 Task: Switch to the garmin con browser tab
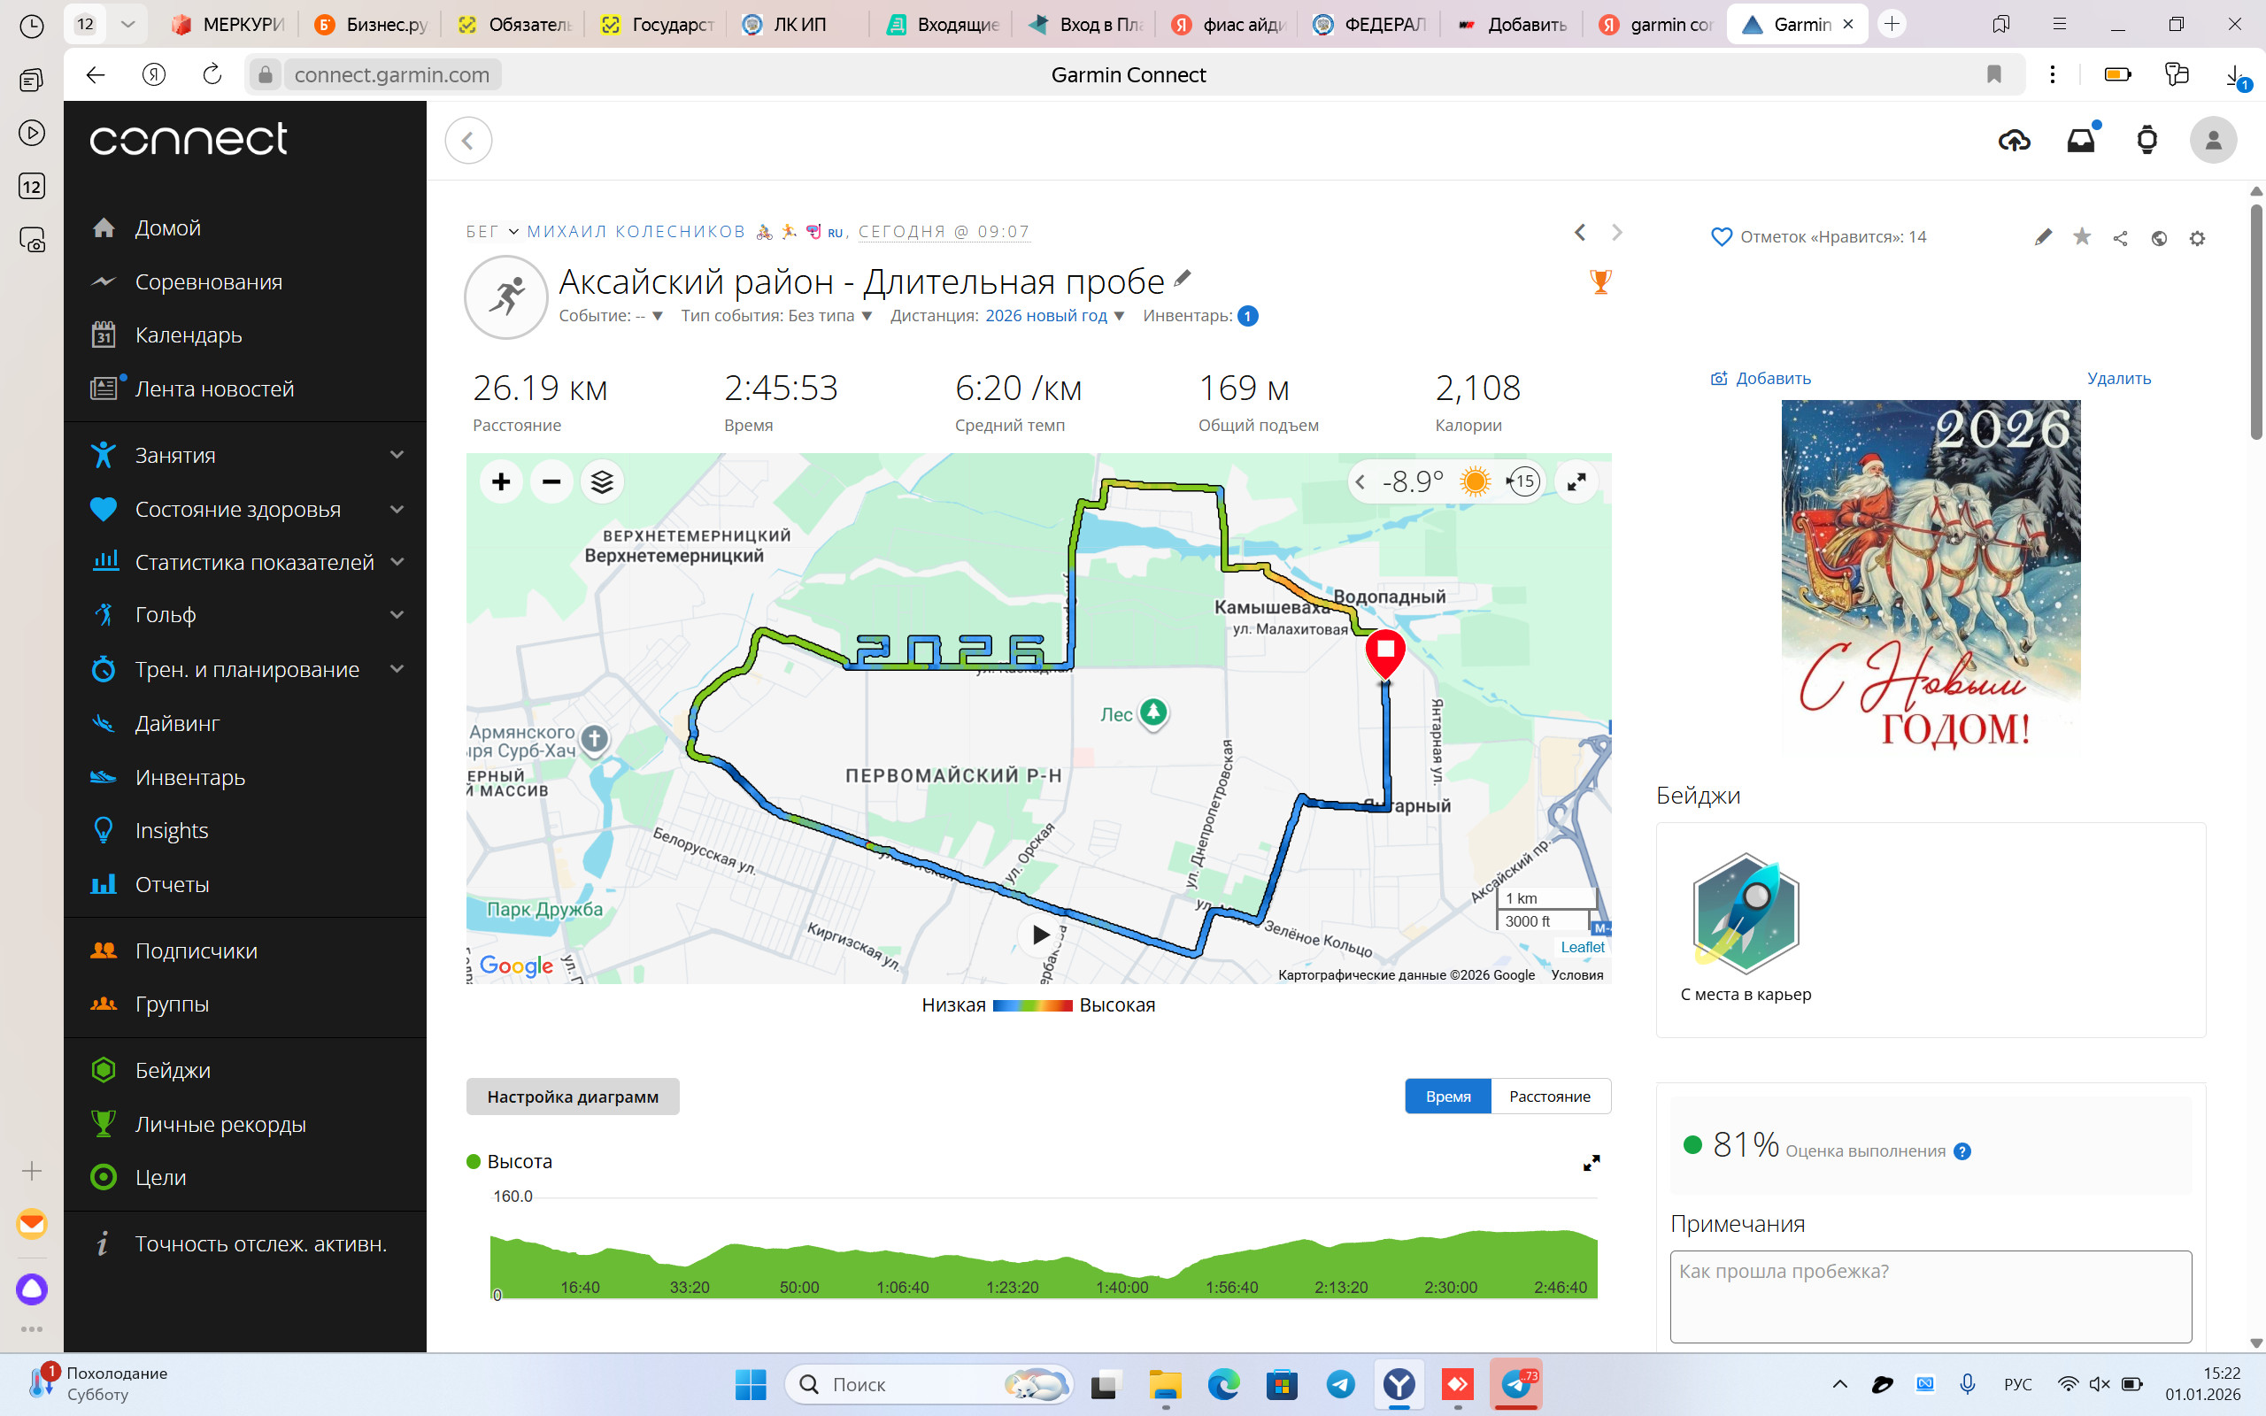coord(1655,25)
